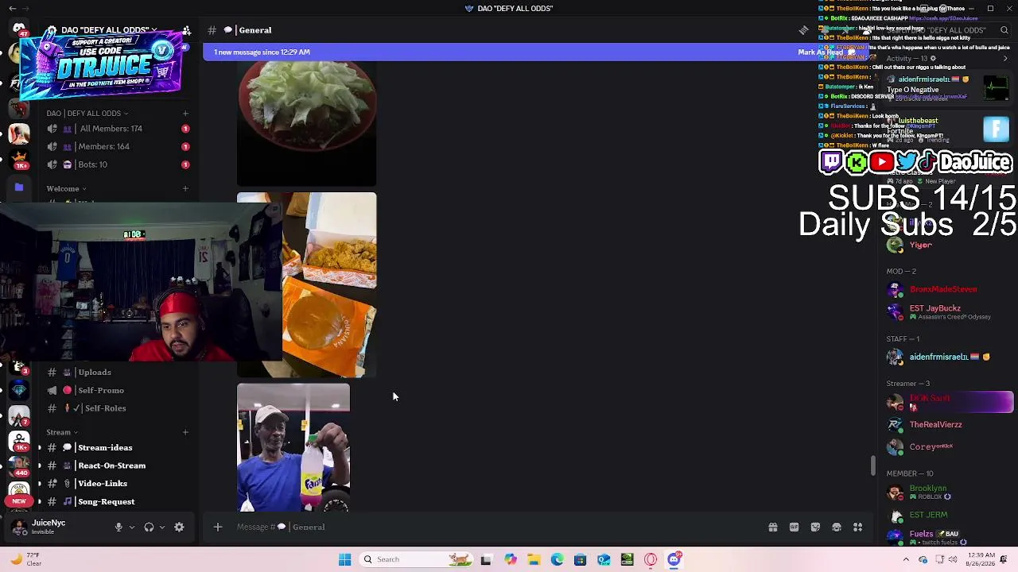Screen dimensions: 1018x572
Task: Launch Microsoft Edge from the taskbar
Action: coord(557,560)
